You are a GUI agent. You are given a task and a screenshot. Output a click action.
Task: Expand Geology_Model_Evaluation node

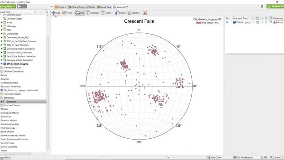pos(2,60)
